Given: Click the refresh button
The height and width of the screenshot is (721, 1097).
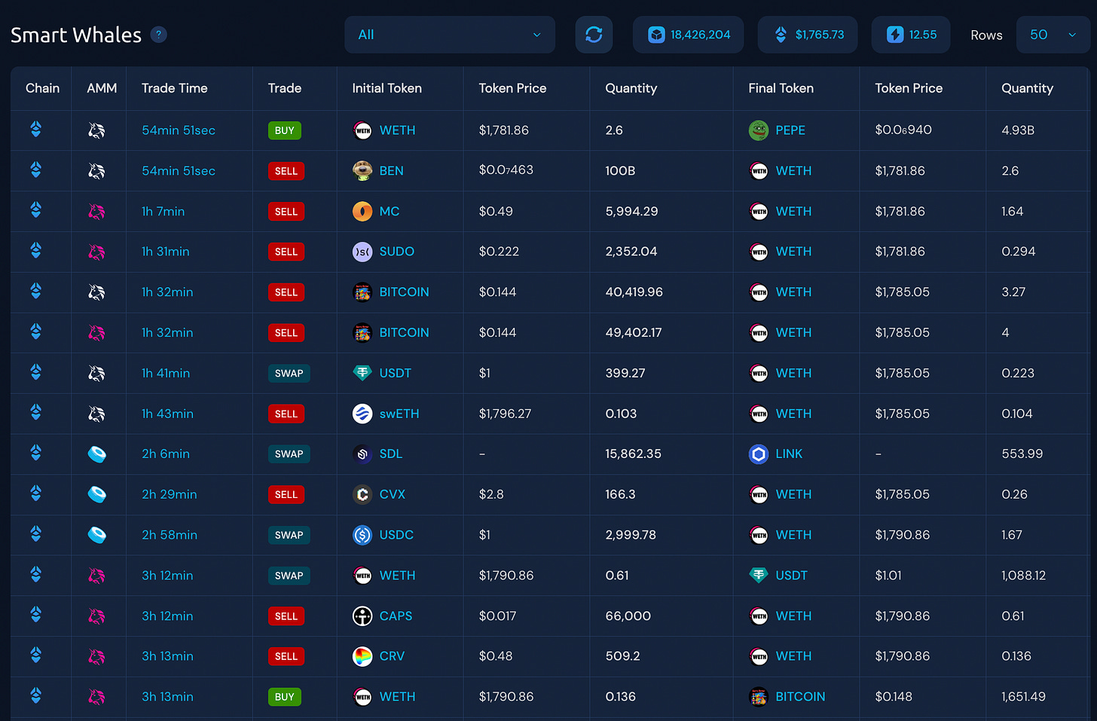Looking at the screenshot, I should [594, 35].
